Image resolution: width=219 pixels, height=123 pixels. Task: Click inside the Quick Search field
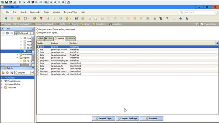tap(197, 12)
